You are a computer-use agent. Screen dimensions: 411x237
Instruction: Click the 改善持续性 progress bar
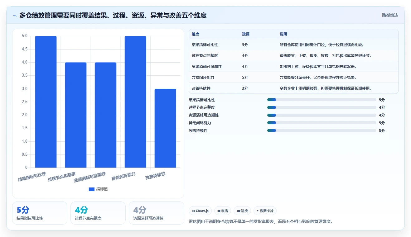(x=322, y=130)
